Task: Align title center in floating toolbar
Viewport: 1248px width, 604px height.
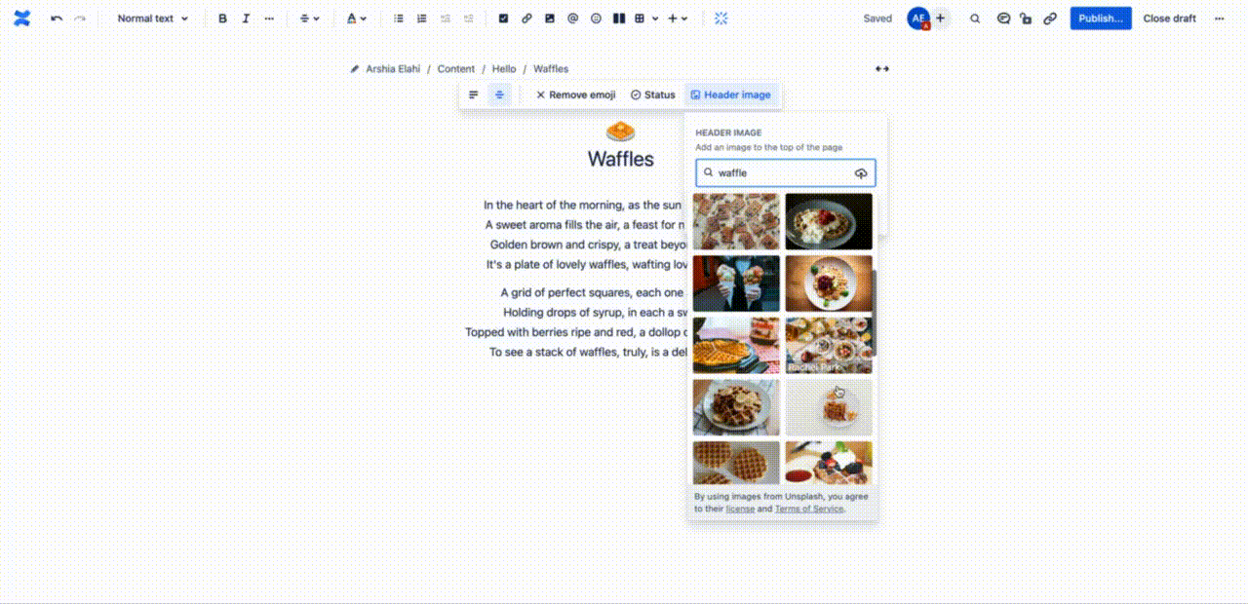Action: click(x=499, y=95)
